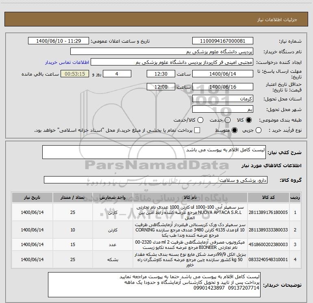Image resolution: width=313 pixels, height=303 pixels.
Task: Select product code 0833240548310001
Action: pyautogui.click(x=268, y=259)
